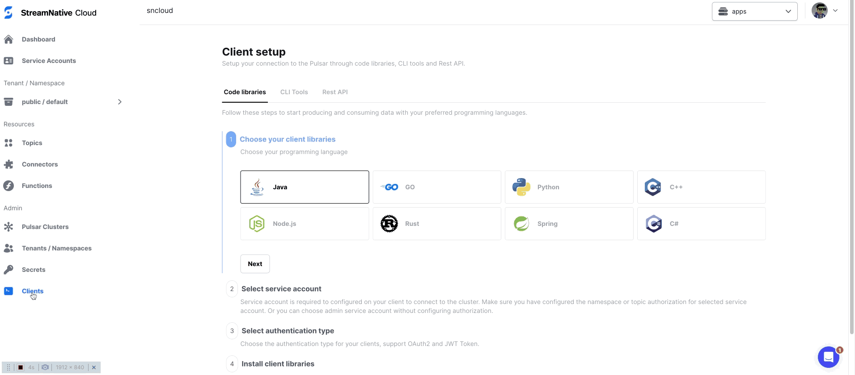Click the screenshot camera icon in recorder bar
This screenshot has width=855, height=375.
45,367
